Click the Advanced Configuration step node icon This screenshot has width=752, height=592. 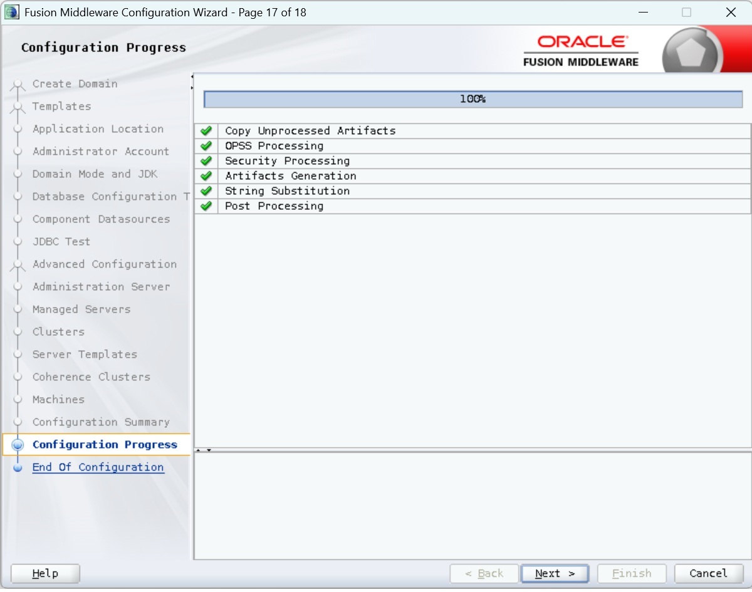pyautogui.click(x=18, y=266)
